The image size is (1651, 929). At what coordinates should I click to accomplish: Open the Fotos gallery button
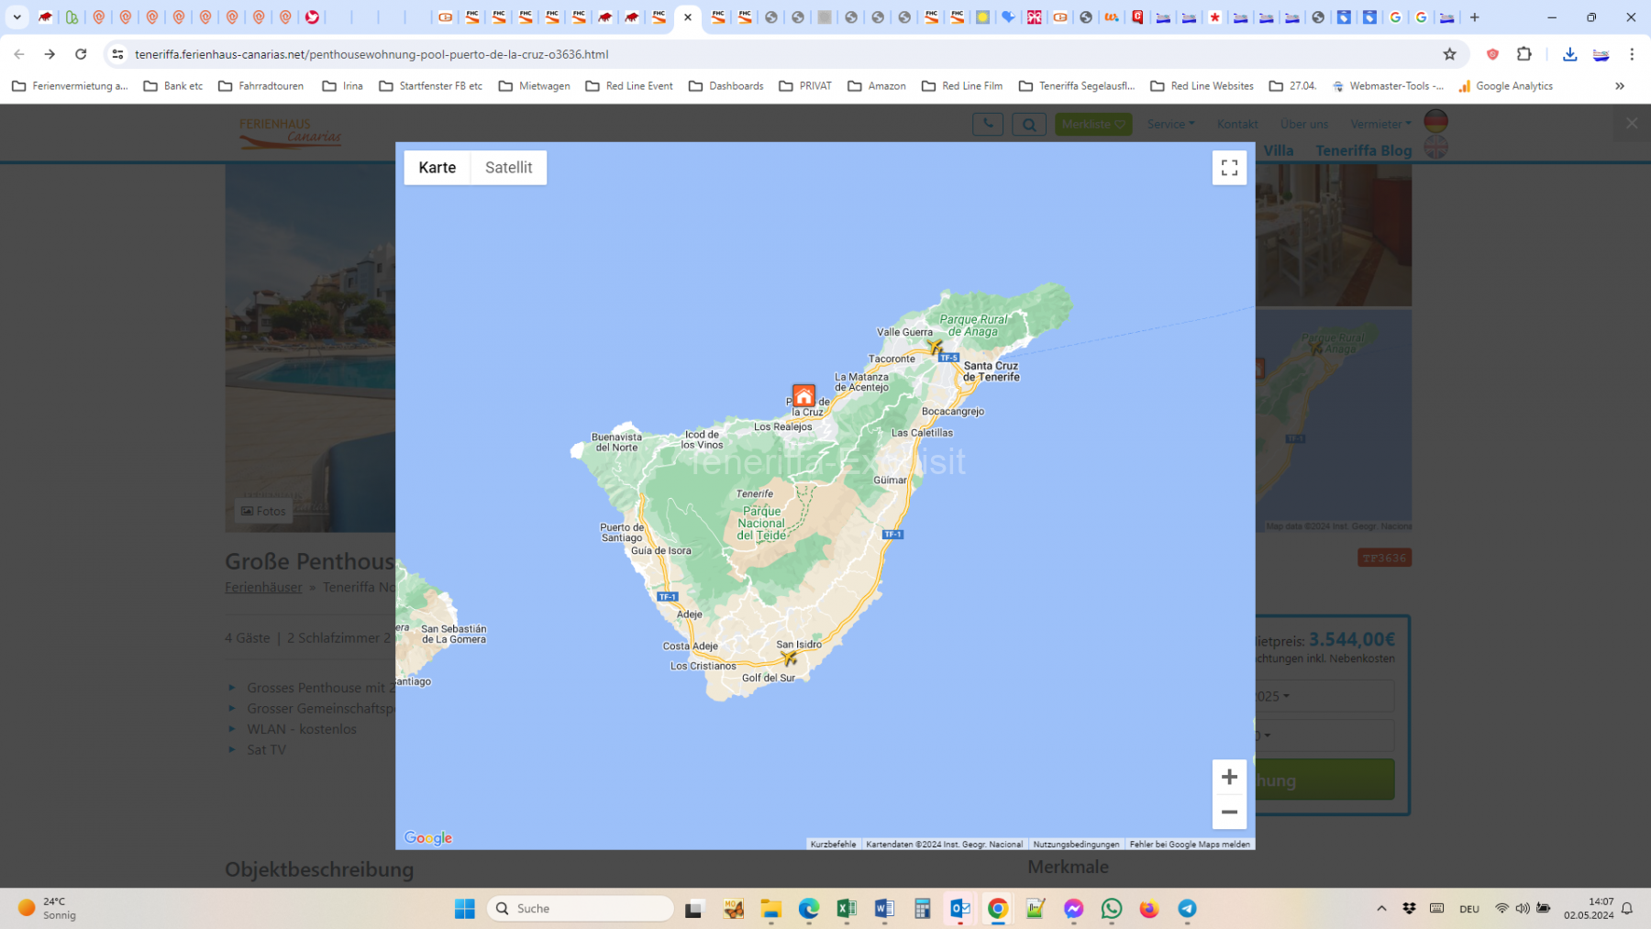click(x=263, y=511)
